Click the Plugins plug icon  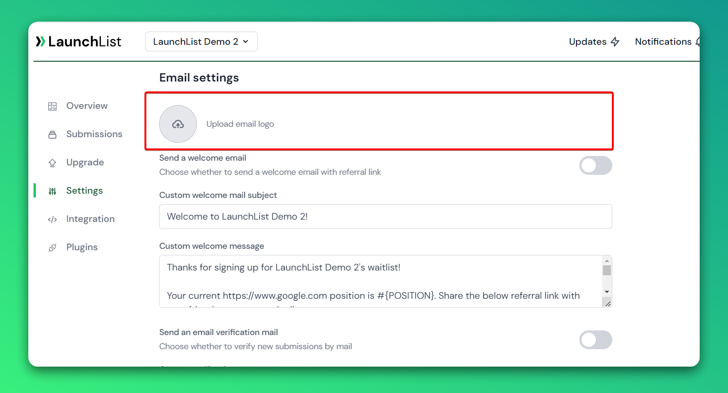(x=52, y=248)
